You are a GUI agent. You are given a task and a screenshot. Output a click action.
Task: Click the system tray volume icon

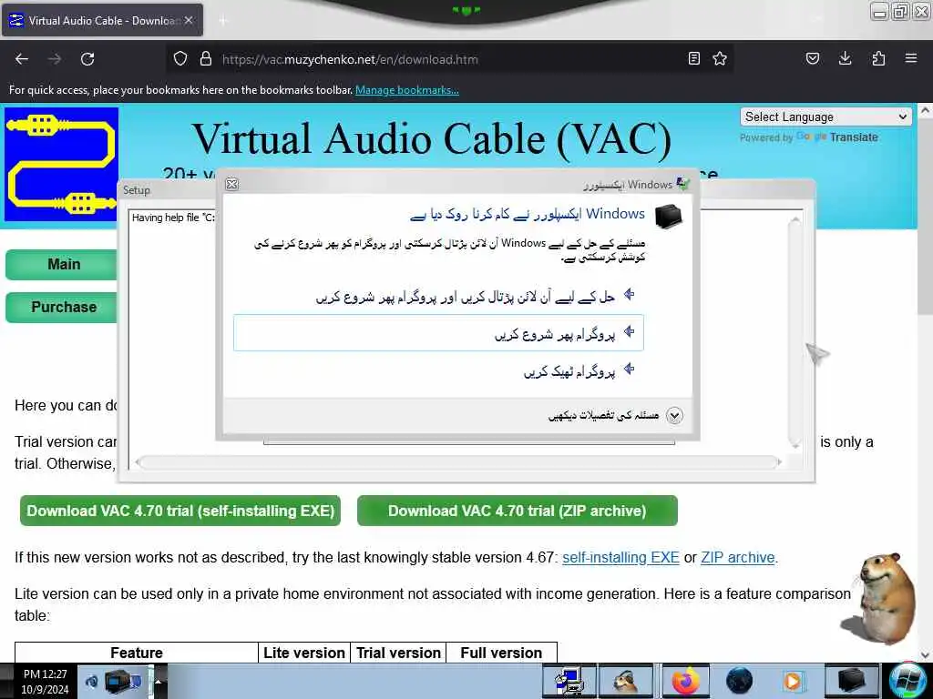tap(92, 681)
